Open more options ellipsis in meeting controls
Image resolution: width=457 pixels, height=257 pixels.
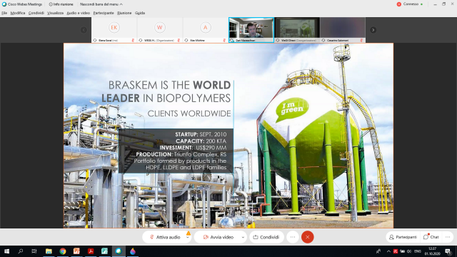[293, 237]
